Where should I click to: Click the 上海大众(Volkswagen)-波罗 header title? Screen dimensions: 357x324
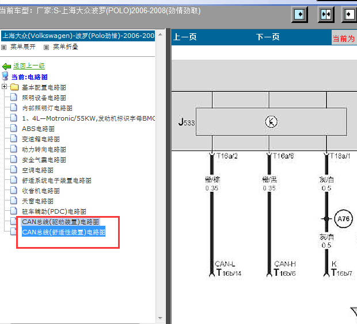point(78,36)
